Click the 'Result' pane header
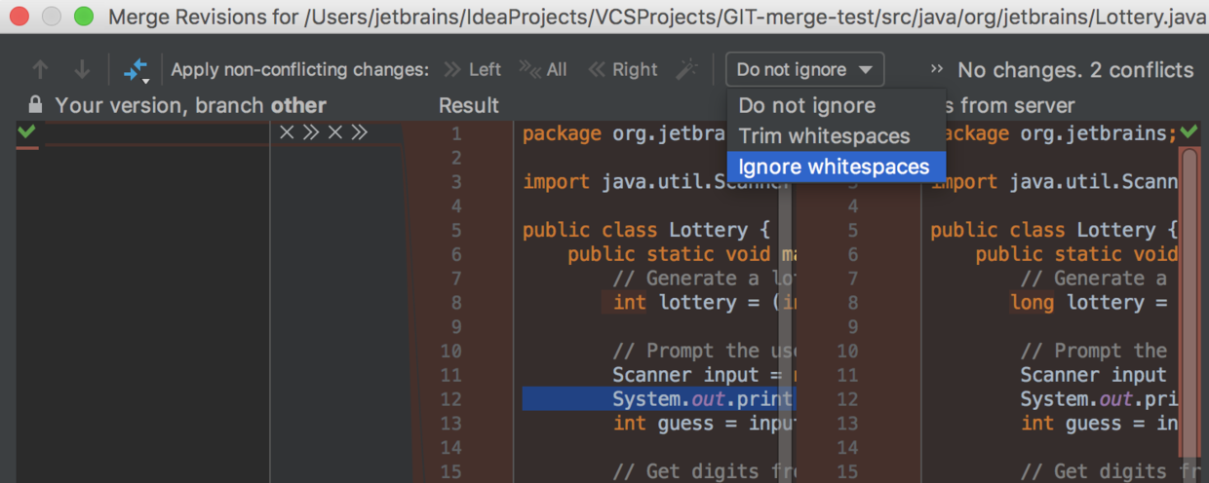 [x=469, y=105]
